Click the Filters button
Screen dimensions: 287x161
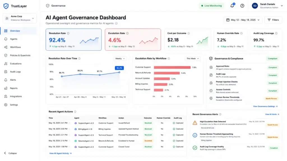pyautogui.click(x=273, y=20)
